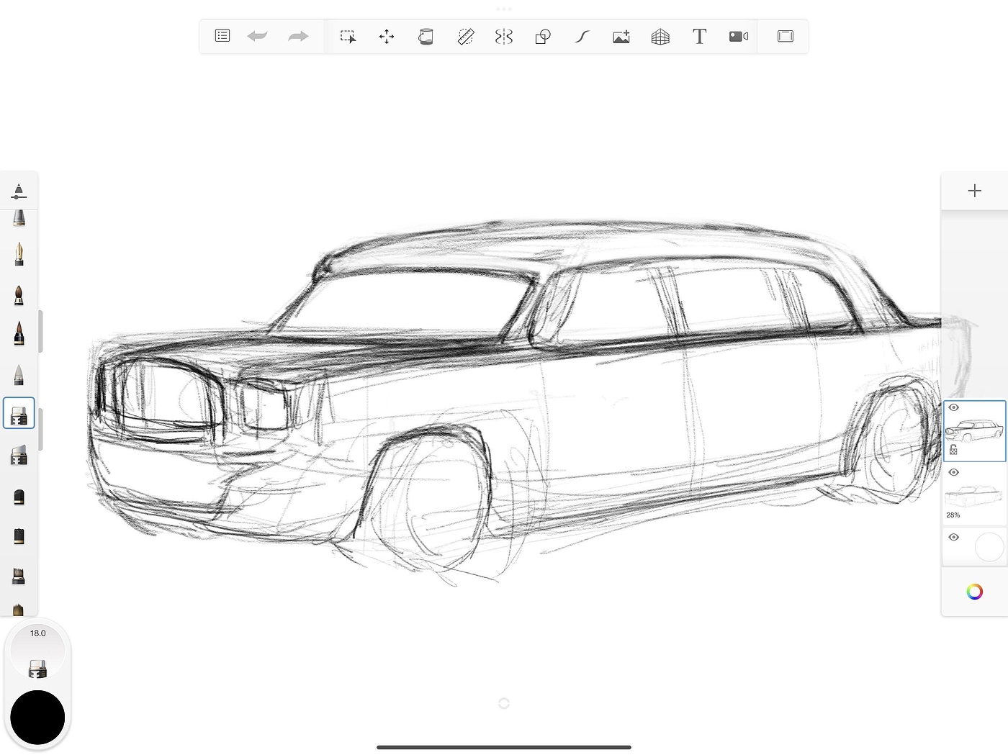Import an image from toolbar

[x=621, y=37]
